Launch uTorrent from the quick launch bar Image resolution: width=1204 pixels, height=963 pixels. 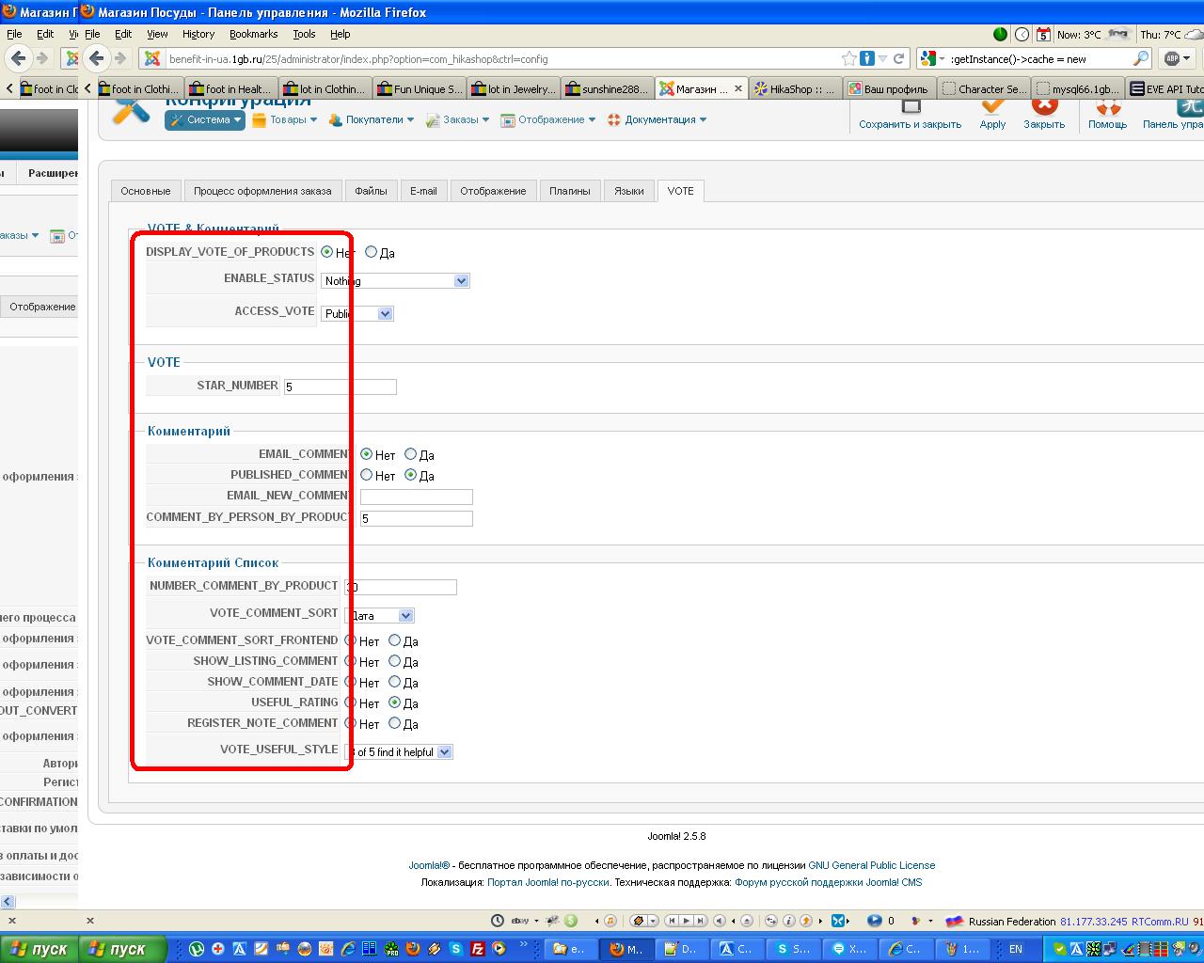(197, 949)
